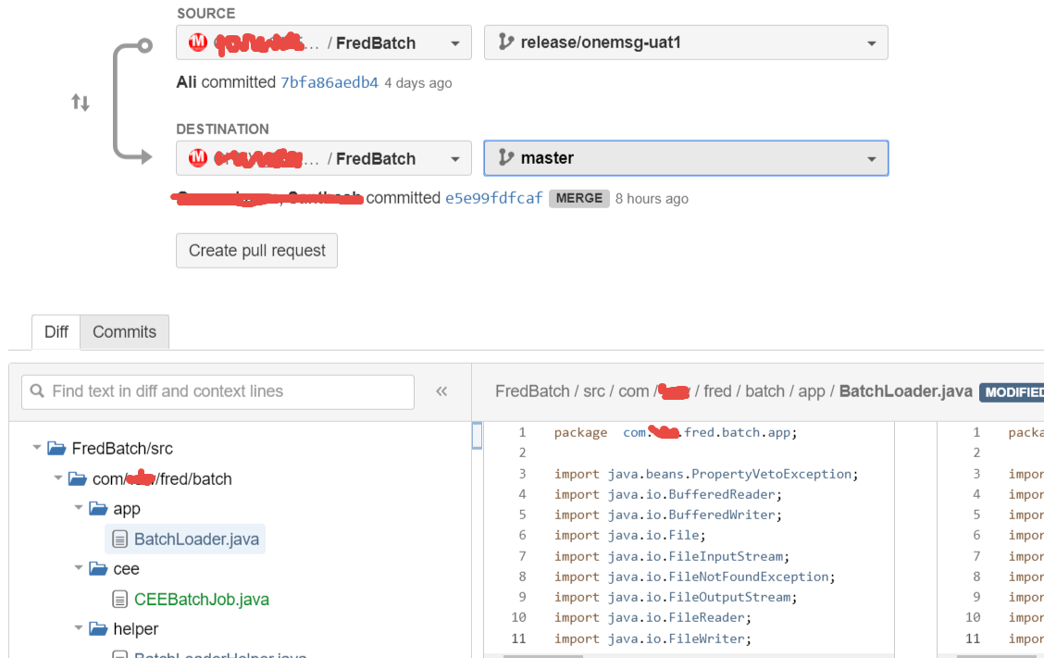Click the com folder icon in tree
This screenshot has height=658, width=1044.
pos(77,478)
